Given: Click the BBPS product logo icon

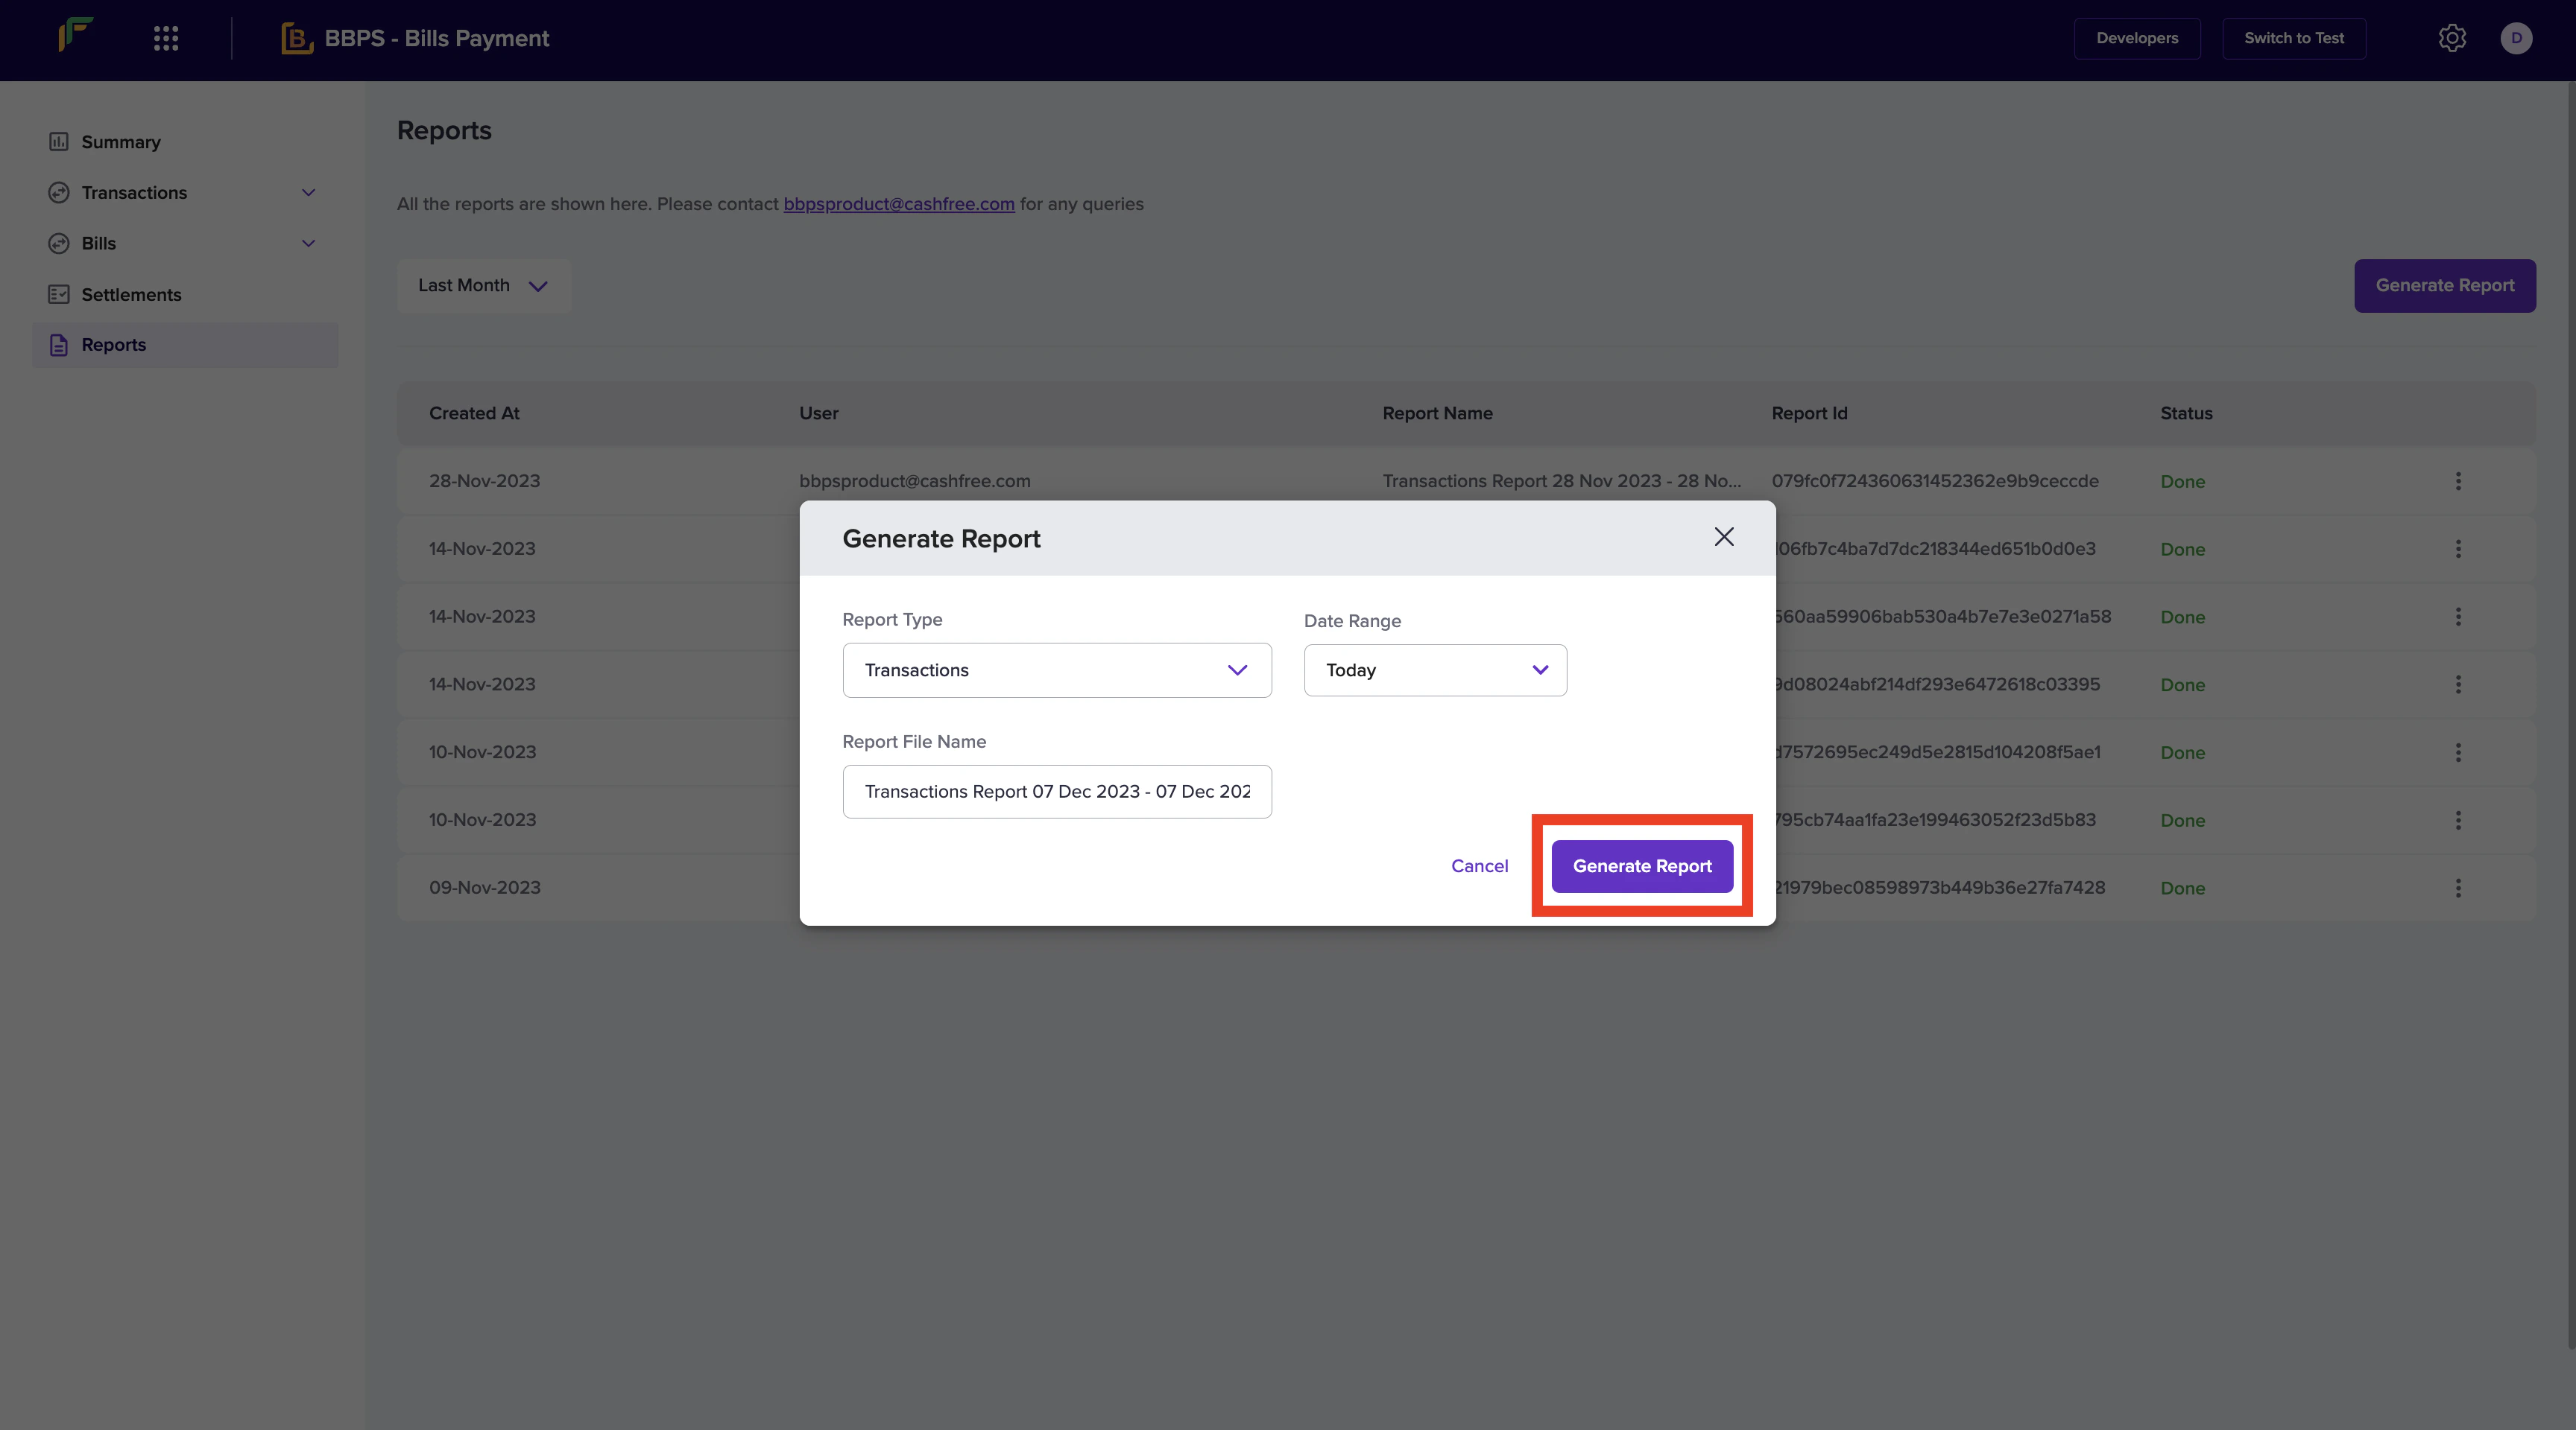Looking at the screenshot, I should [x=297, y=38].
